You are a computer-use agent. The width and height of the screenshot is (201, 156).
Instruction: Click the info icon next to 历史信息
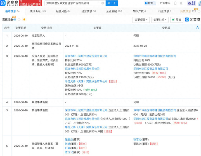(199, 11)
